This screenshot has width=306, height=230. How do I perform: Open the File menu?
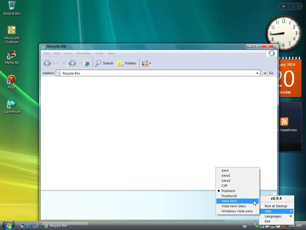[x=46, y=53]
